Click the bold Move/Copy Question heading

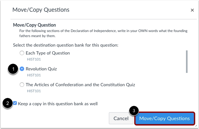(x=34, y=25)
